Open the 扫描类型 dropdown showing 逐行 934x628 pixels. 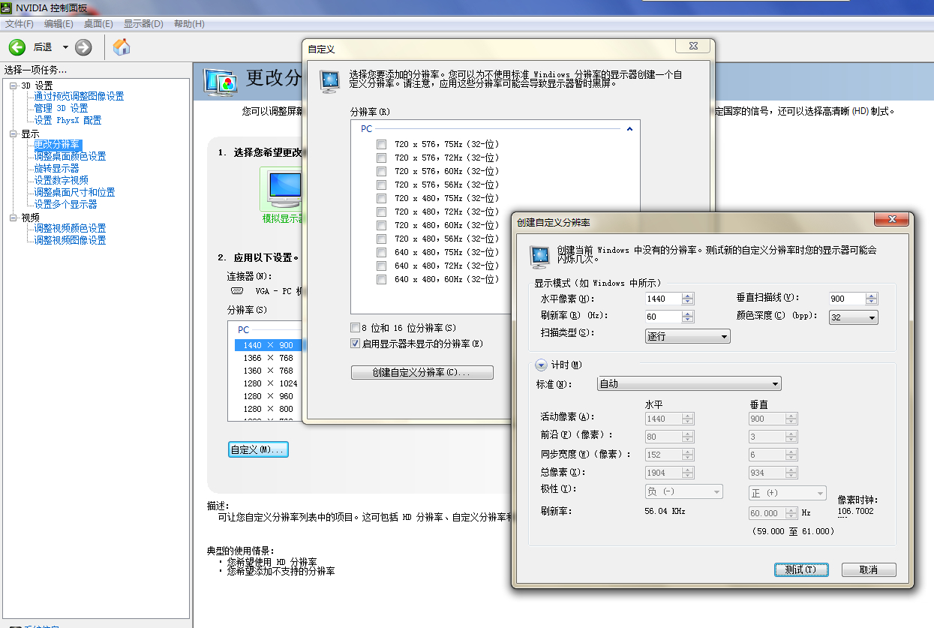point(687,336)
